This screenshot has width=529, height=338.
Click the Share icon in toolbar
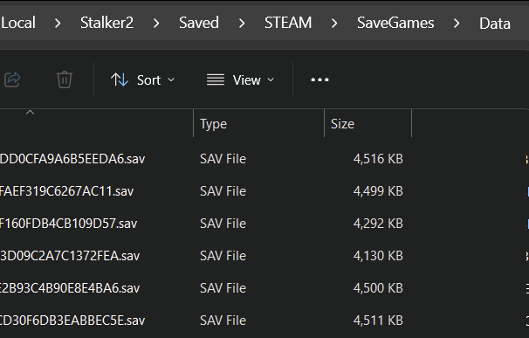[x=12, y=80]
